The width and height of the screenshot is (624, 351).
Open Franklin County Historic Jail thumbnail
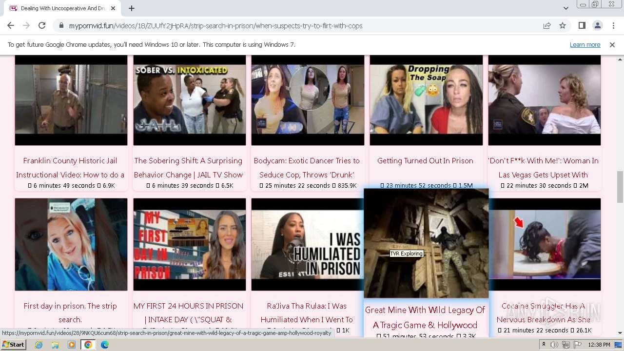[71, 100]
